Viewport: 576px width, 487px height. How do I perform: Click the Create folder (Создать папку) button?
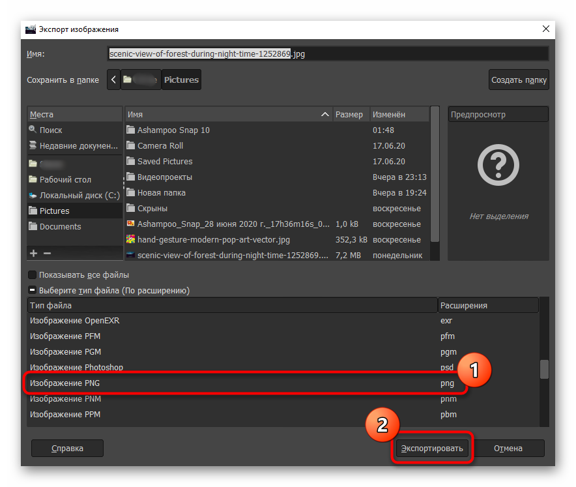pos(519,80)
